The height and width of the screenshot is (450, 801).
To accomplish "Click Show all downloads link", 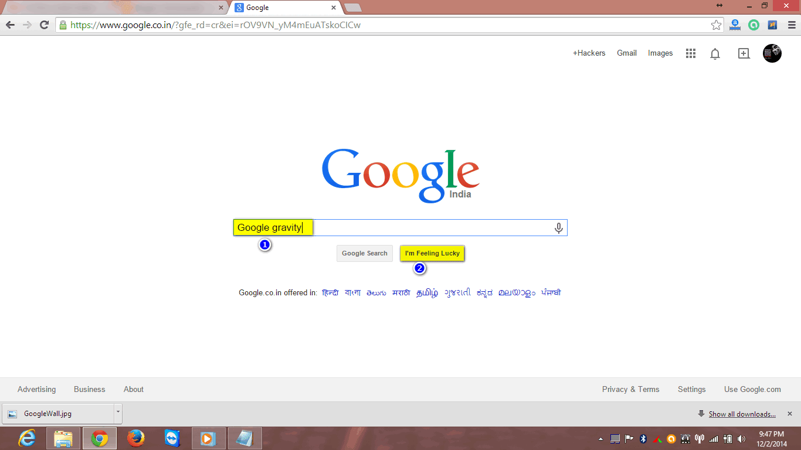I will tap(742, 414).
